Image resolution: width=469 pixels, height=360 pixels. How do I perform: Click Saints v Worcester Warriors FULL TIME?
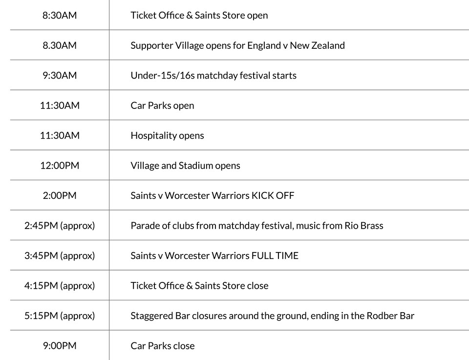214,255
